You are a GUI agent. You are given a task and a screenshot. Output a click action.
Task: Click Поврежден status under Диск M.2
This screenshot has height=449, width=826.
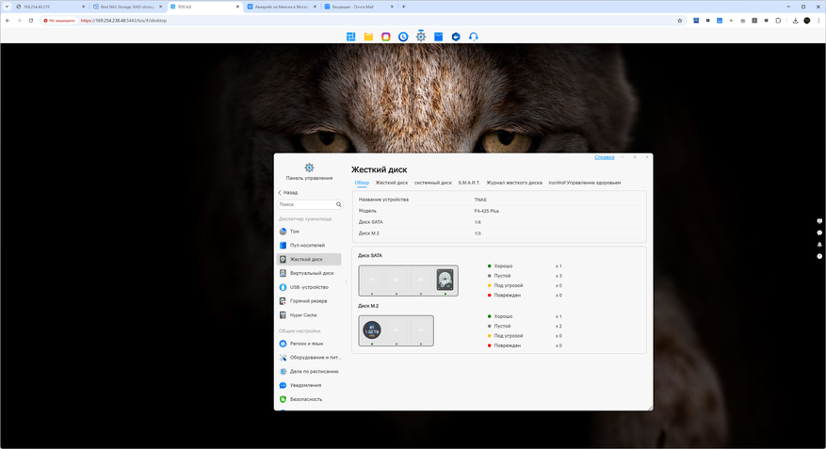point(508,345)
